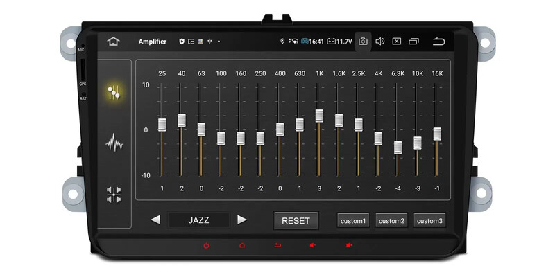Open the equalizer sliders panel

[114, 92]
